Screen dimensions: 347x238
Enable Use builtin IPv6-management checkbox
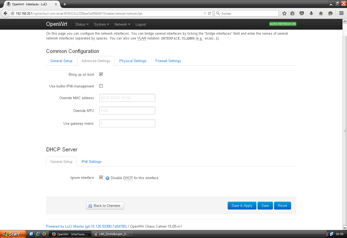click(101, 86)
